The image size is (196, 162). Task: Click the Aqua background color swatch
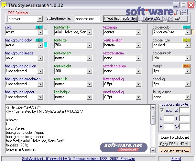click(x=46, y=45)
